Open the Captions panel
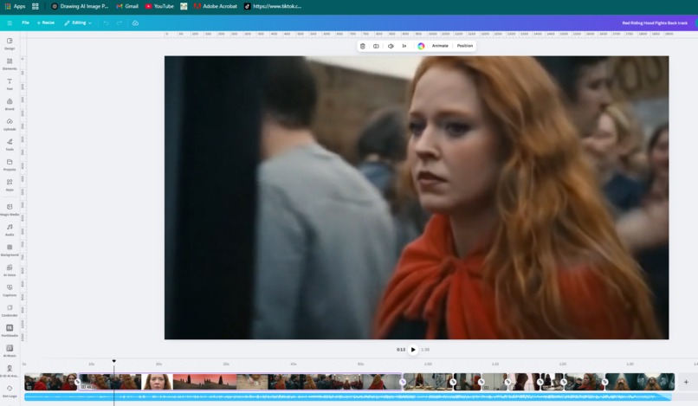The width and height of the screenshot is (698, 406). (10, 290)
